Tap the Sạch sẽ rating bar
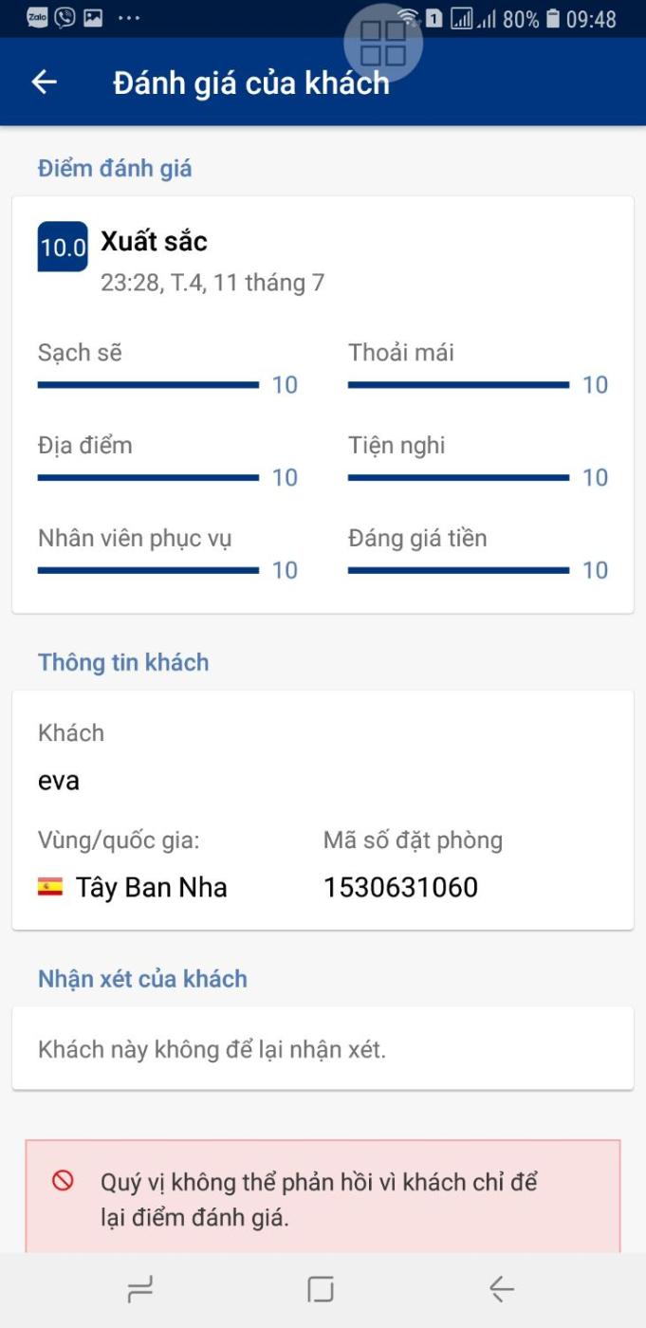 (148, 384)
